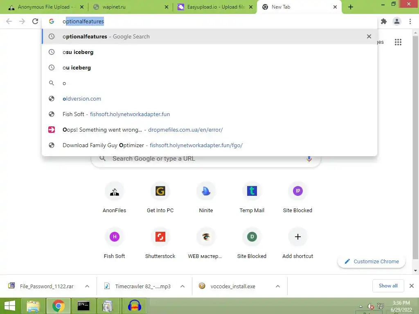This screenshot has height=314, width=419.
Task: Click Show all downloads button
Action: [388, 286]
